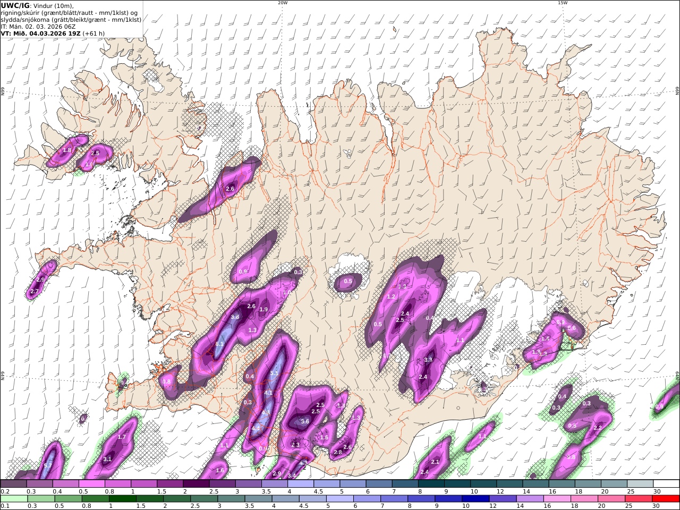Click the 3.6 precipitation value label
This screenshot has width=680, height=510.
coord(305,421)
